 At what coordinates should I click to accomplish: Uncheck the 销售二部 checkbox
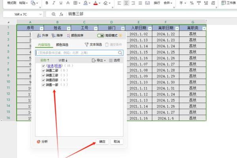click(x=43, y=71)
